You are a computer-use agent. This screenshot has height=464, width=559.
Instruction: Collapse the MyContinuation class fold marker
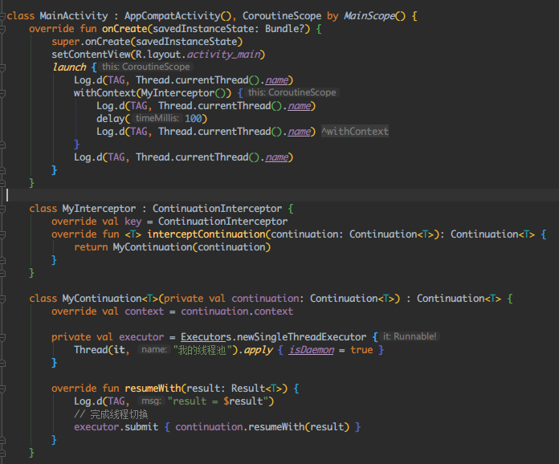(x=2, y=299)
